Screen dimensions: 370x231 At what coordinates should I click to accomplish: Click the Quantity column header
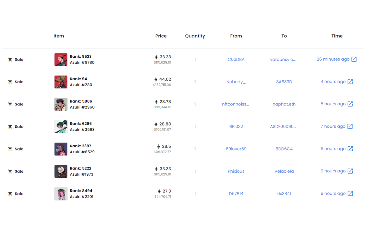195,36
